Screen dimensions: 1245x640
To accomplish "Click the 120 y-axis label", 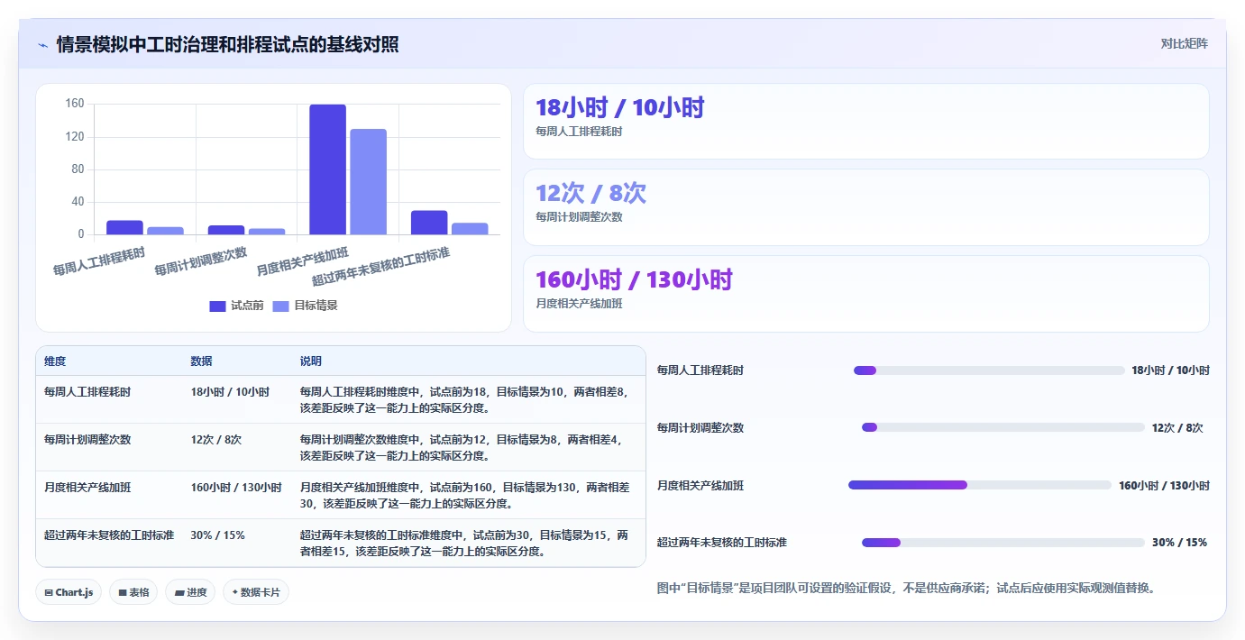I will coord(75,137).
